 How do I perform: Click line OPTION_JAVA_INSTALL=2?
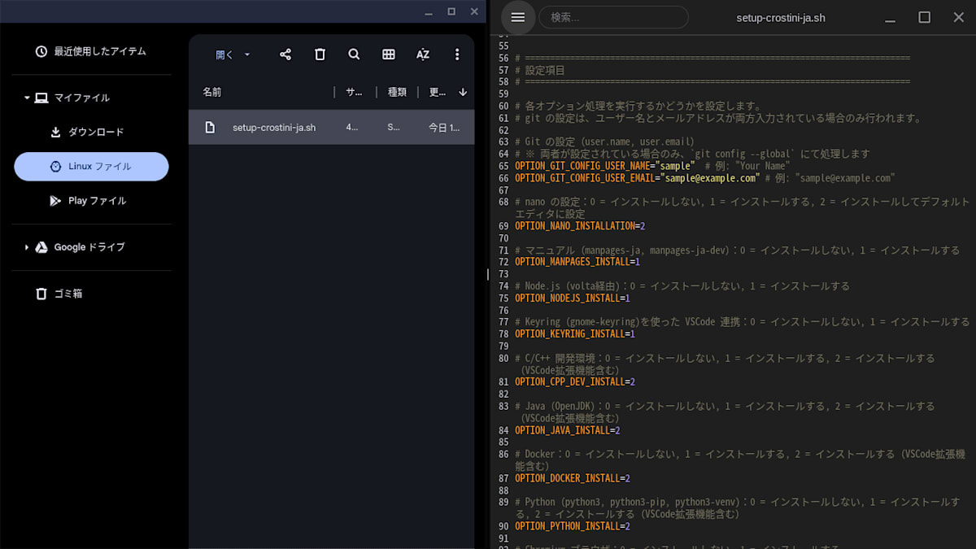568,430
